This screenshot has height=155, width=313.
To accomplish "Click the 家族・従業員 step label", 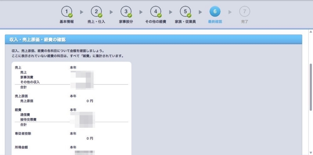I will click(185, 22).
